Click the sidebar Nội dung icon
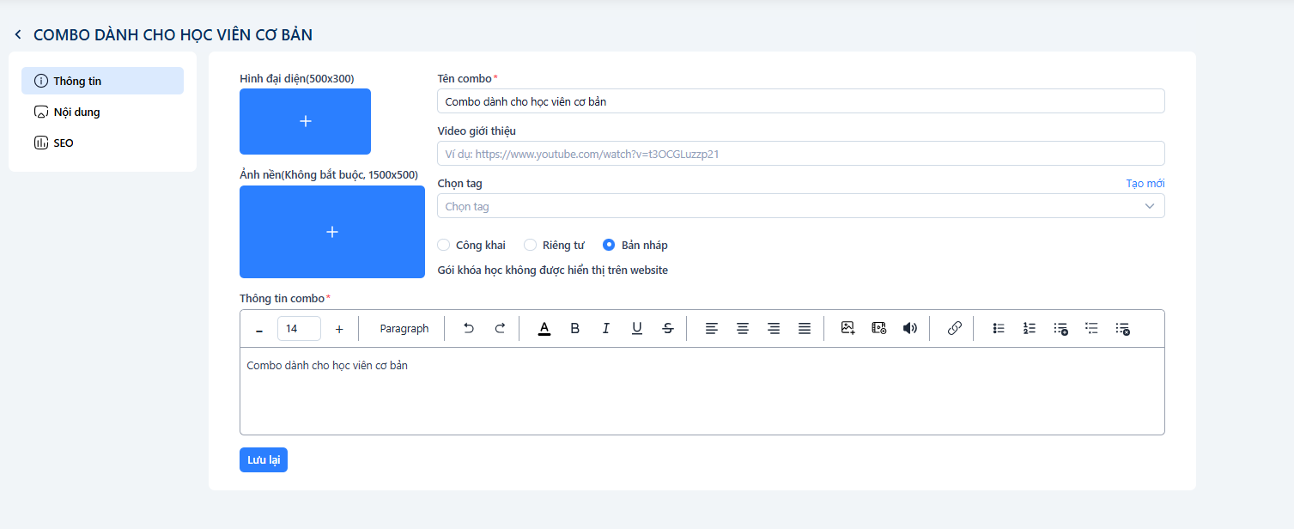This screenshot has width=1294, height=529. (x=40, y=112)
